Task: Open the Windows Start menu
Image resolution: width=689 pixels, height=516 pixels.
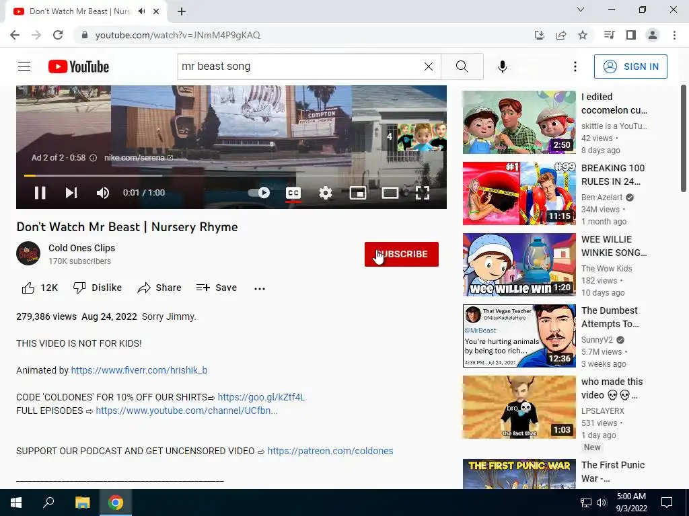Action: [x=16, y=503]
